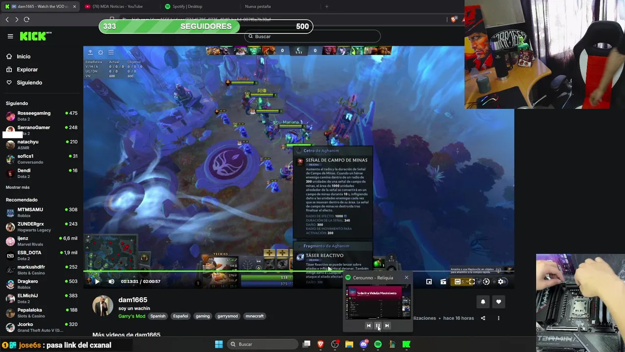Open MTMSAMU recommended channel
Screen dimensions: 625x352
(x=42, y=212)
